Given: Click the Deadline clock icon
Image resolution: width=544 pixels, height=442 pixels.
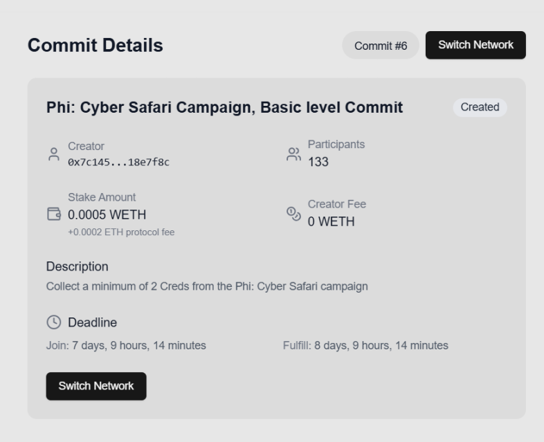Looking at the screenshot, I should pos(53,322).
